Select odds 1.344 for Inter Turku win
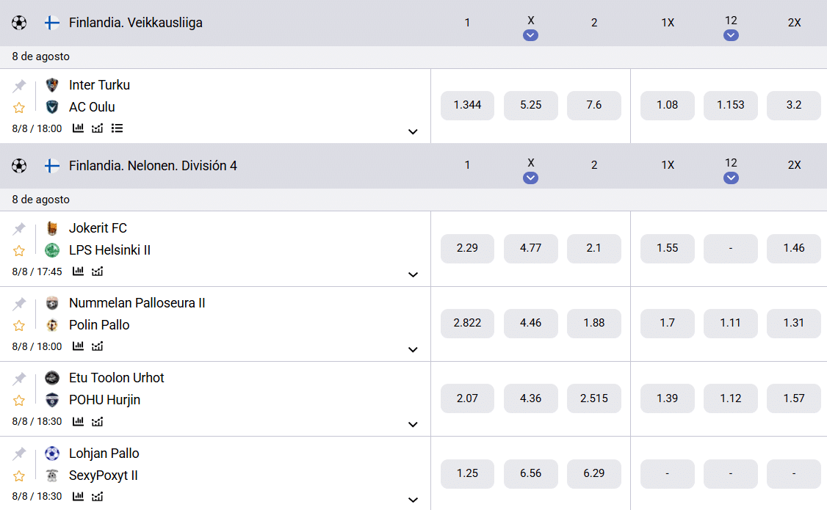 point(467,106)
